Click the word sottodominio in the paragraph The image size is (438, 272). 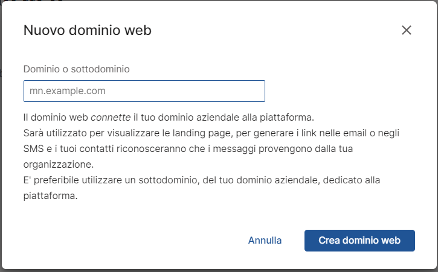pyautogui.click(x=168, y=180)
